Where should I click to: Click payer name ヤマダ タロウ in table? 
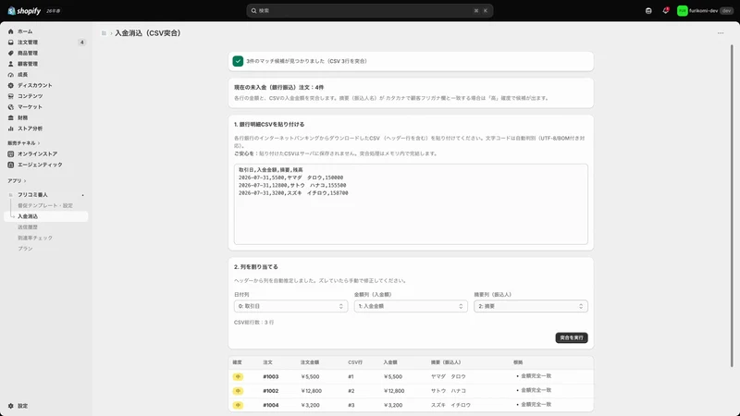pos(449,377)
